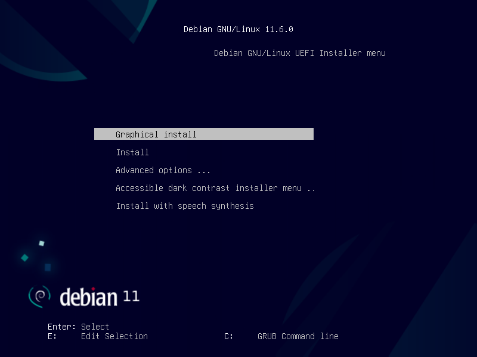Click the teal square particle graphic
Screen dimensions: 477x357
coord(24,258)
